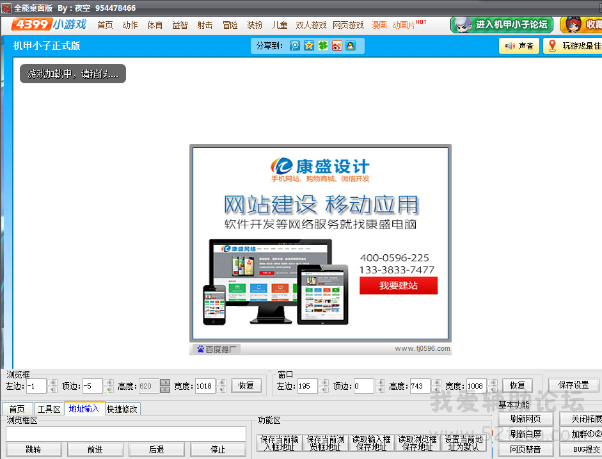Increase 窗口 左边 value with up arrow
This screenshot has height=459, width=602.
coord(324,383)
